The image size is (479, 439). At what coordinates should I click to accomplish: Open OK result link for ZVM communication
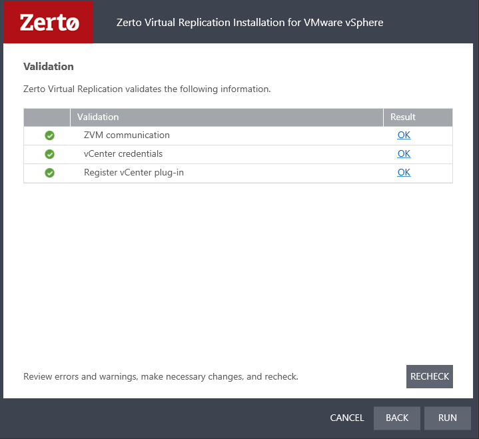(404, 135)
